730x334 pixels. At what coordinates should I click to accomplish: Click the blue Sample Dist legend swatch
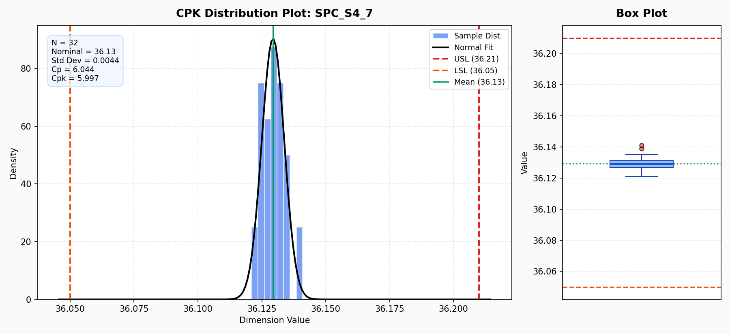440,36
